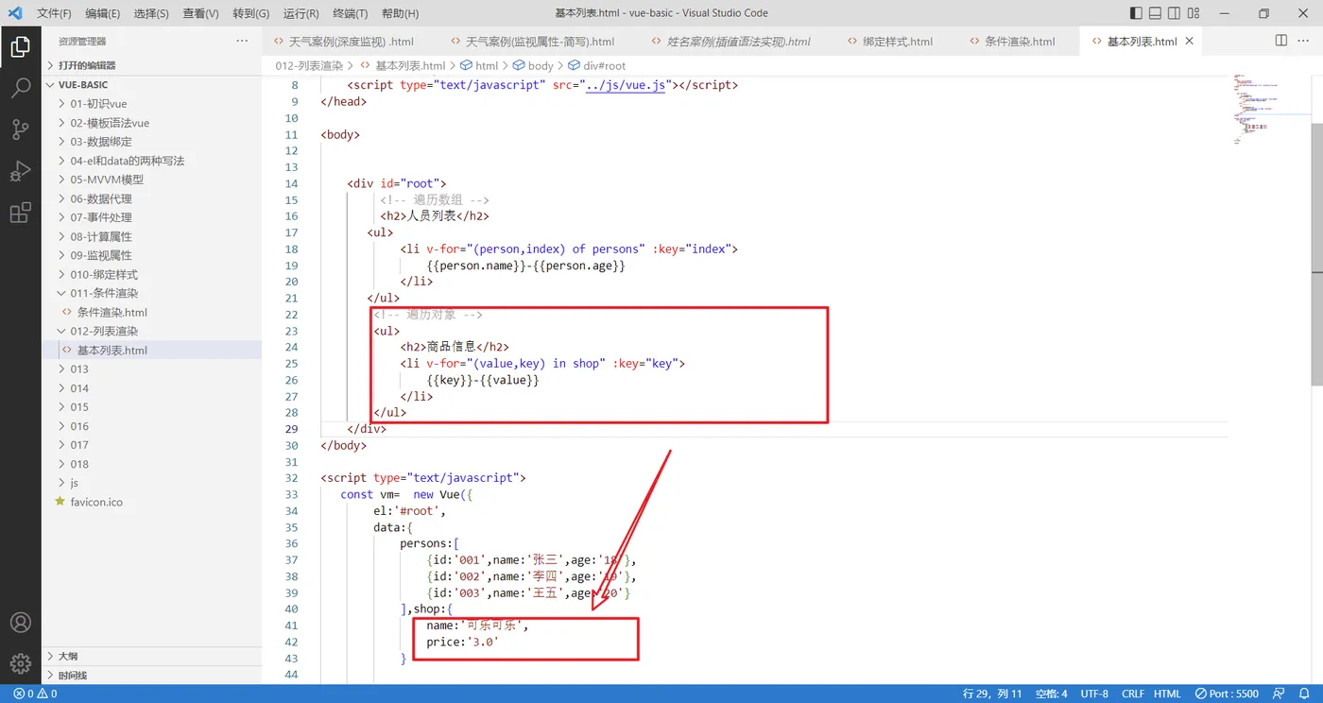Viewport: 1323px width, 703px height.
Task: Expand the 07-事件处理 folder
Action: tap(151, 217)
